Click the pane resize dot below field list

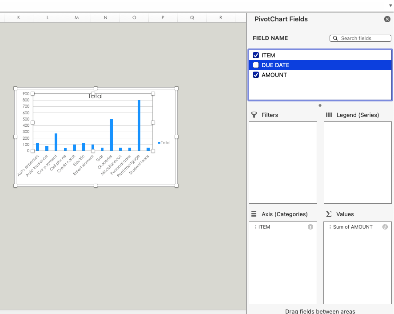(320, 105)
